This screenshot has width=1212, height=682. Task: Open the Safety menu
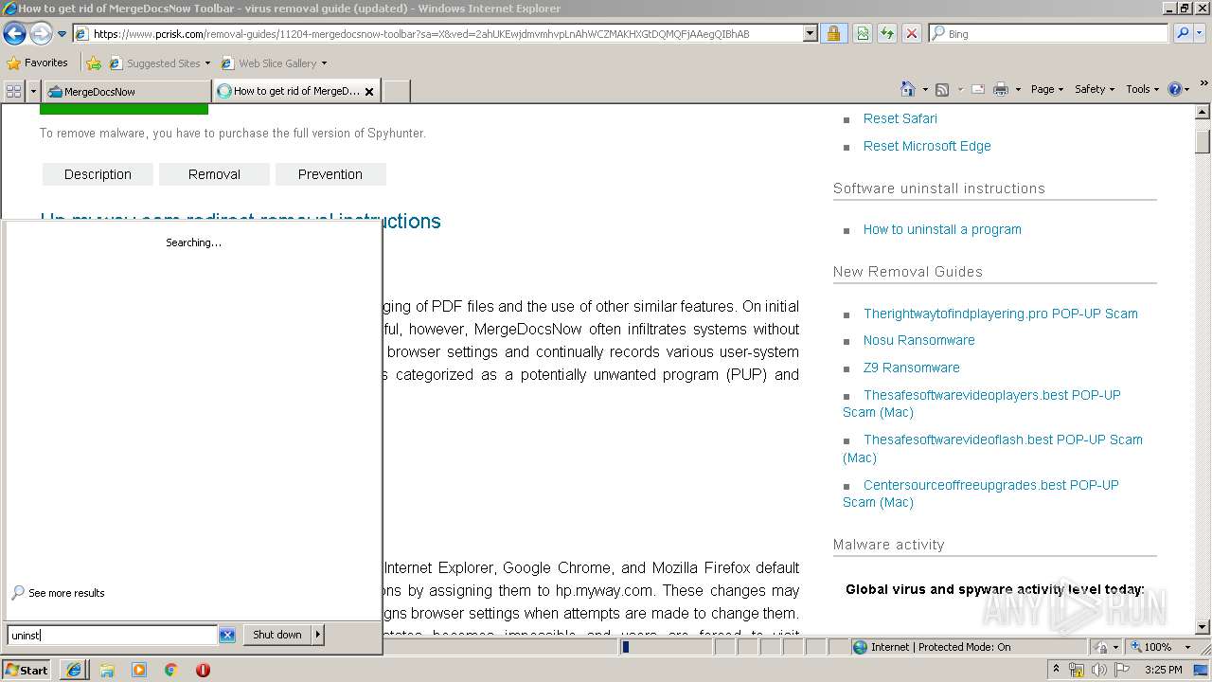coord(1095,89)
